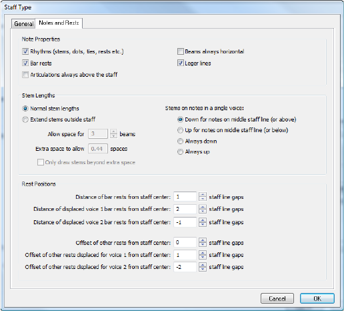Screen dimensions: 344x311
Task: Increase offset of other rests from staff center
Action: coord(203,240)
